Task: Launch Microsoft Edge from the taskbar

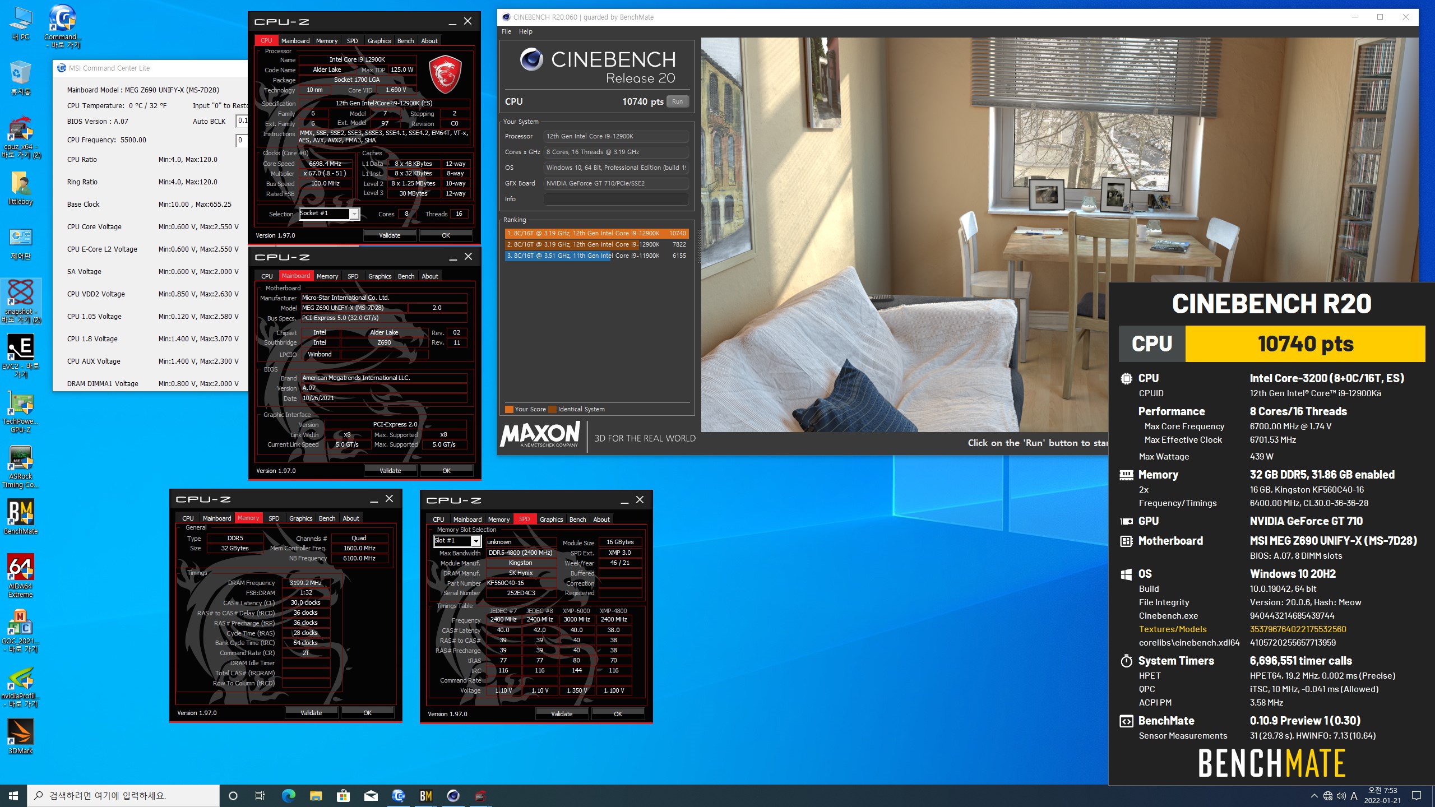Action: [x=288, y=796]
